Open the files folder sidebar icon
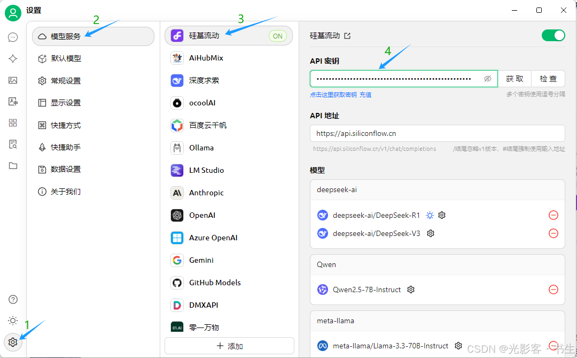The width and height of the screenshot is (577, 358). (13, 165)
